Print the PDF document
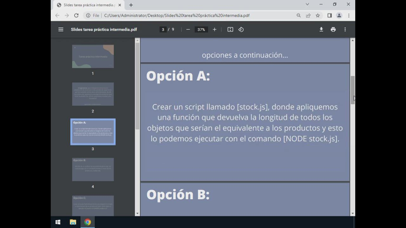Image resolution: width=406 pixels, height=228 pixels. pos(333,29)
